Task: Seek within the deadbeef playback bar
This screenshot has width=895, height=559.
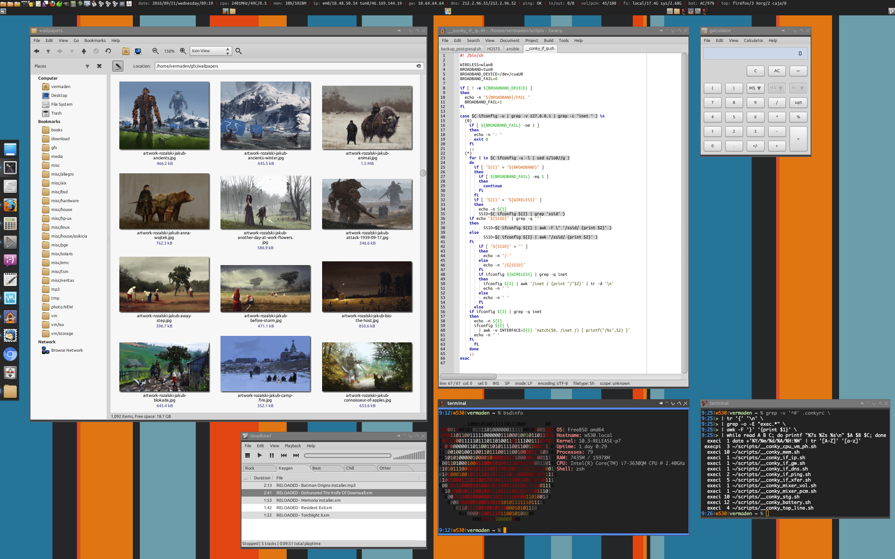Action: point(348,456)
